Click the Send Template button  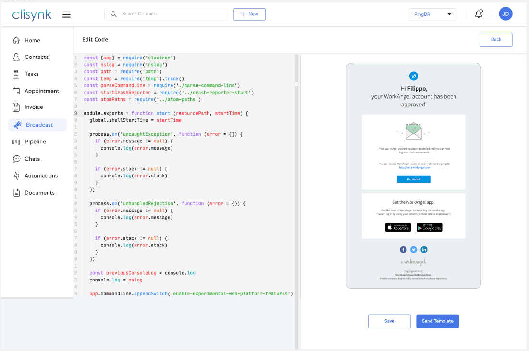point(437,321)
